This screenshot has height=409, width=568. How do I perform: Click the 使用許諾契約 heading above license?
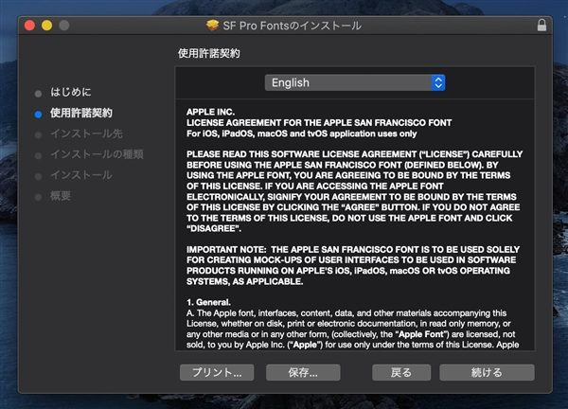[x=208, y=54]
